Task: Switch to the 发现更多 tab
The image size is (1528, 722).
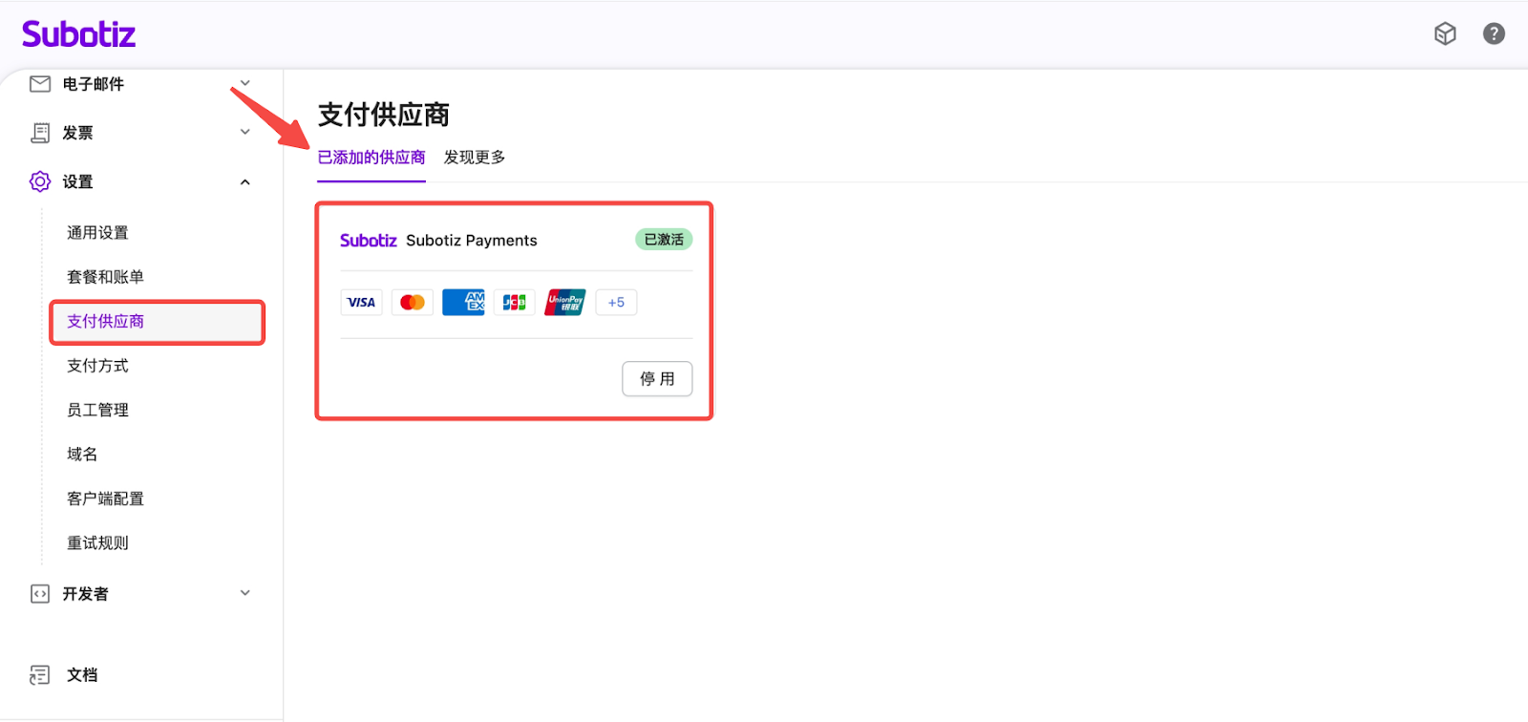Action: coord(475,158)
